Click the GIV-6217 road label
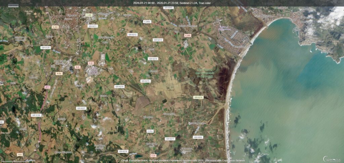Image resolution: width=344 pixels, height=163 pixels. [x=170, y=139]
